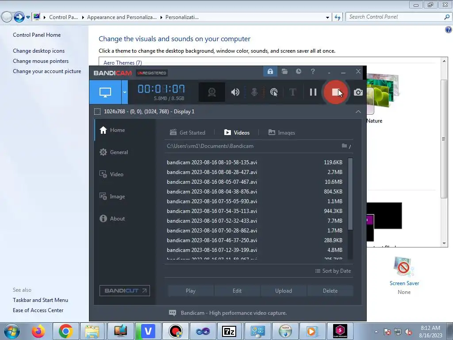Switch to the Images tab
This screenshot has height=340, width=453.
click(x=282, y=133)
